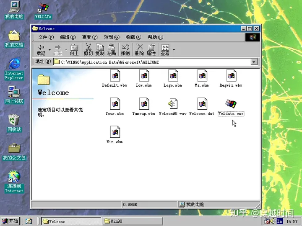Switch to Win98 taskbar button
The height and width of the screenshot is (226, 302).
(133, 221)
